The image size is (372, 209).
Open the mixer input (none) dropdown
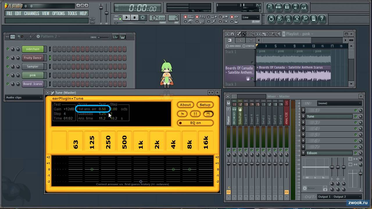[x=339, y=103]
